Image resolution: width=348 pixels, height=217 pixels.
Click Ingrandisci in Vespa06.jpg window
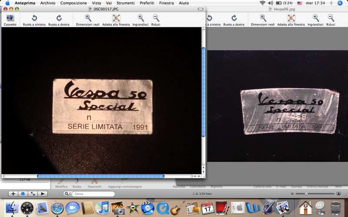315,20
